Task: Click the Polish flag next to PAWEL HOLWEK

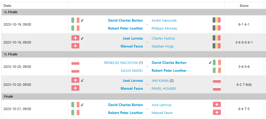Action: 217,88
